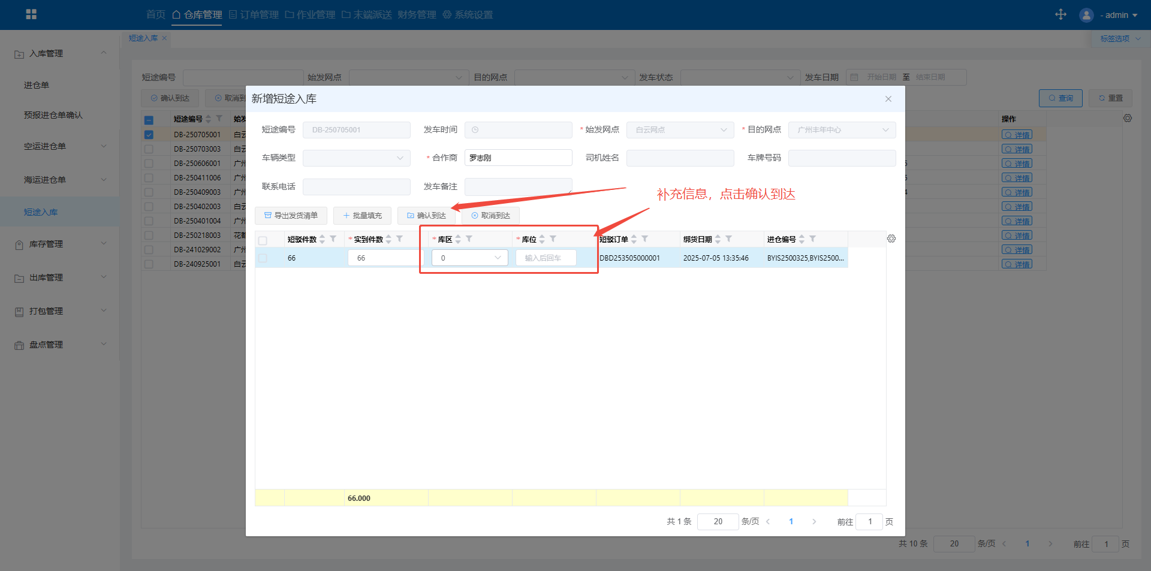Close the 新增短途入库 dialog

click(888, 99)
